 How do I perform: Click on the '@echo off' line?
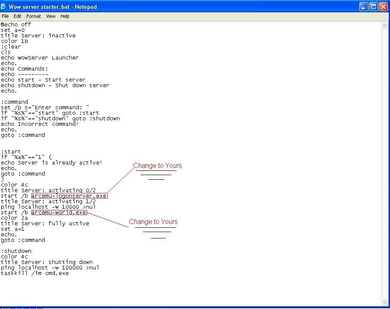[16, 25]
